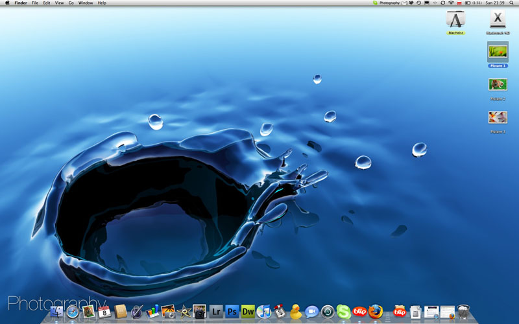Open the display menu bar icon
Screen dimensions: 519x324
click(427, 3)
